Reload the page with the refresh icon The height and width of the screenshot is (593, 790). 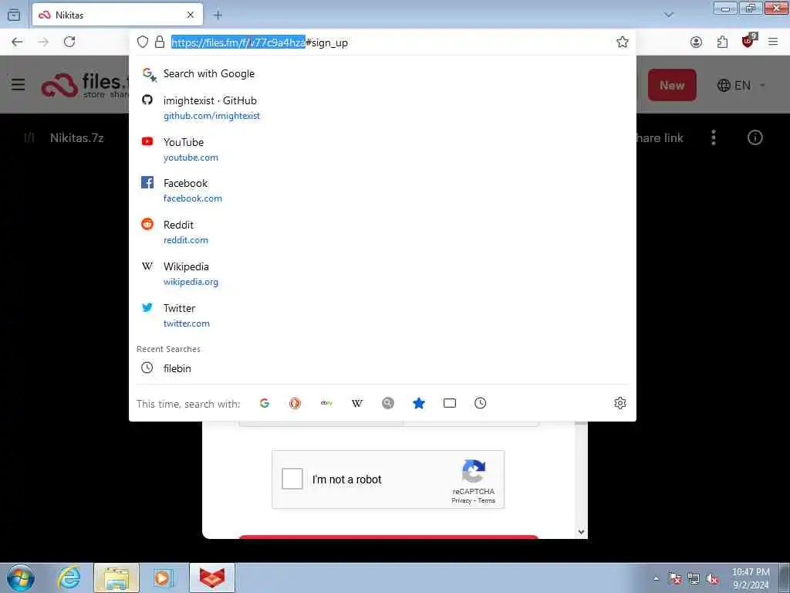point(69,42)
